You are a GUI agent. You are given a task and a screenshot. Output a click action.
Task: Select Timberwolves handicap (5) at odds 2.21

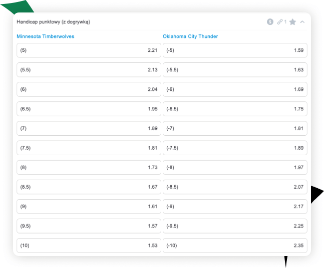pyautogui.click(x=89, y=50)
